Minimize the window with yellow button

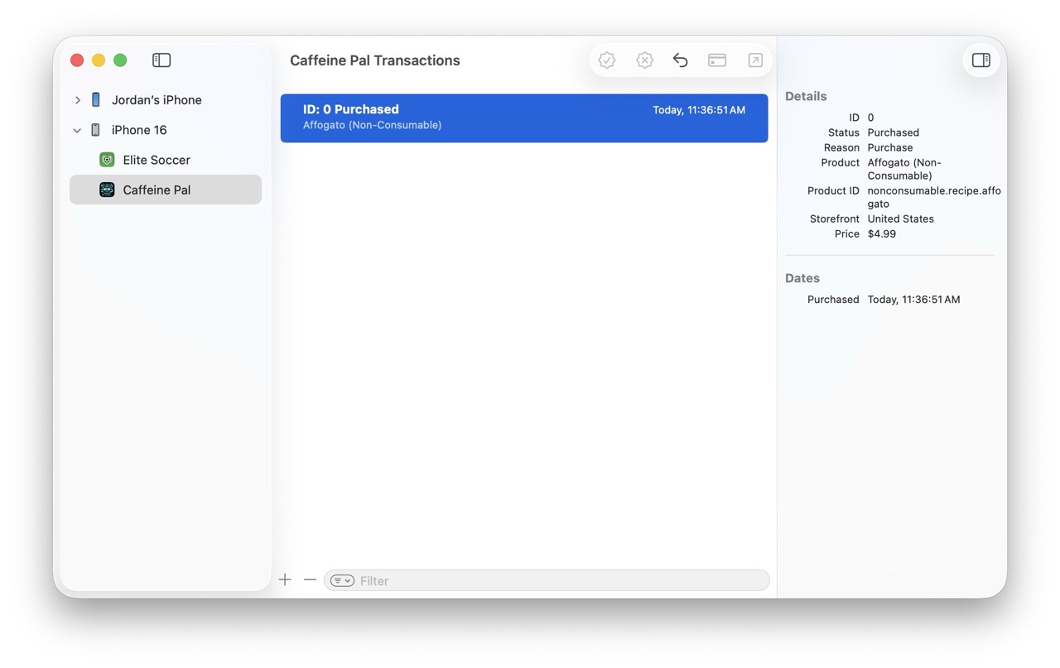click(99, 60)
